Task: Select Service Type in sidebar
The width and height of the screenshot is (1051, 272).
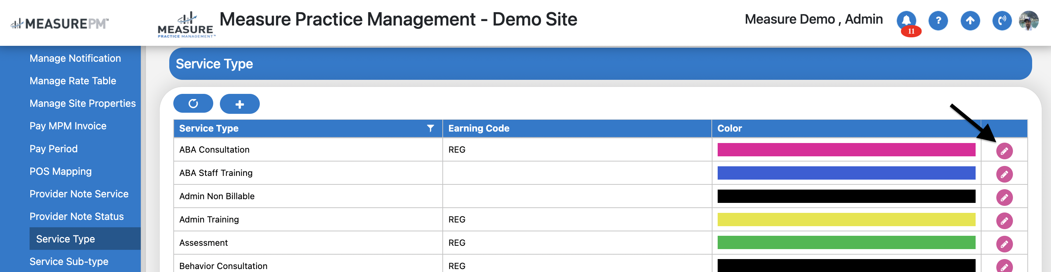Action: (x=85, y=239)
